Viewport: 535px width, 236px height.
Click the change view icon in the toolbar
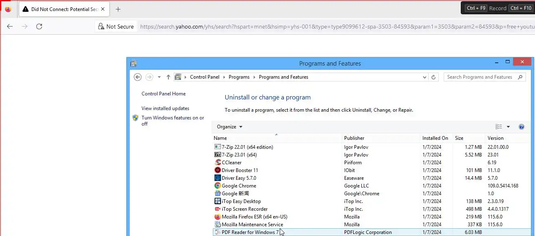499,127
